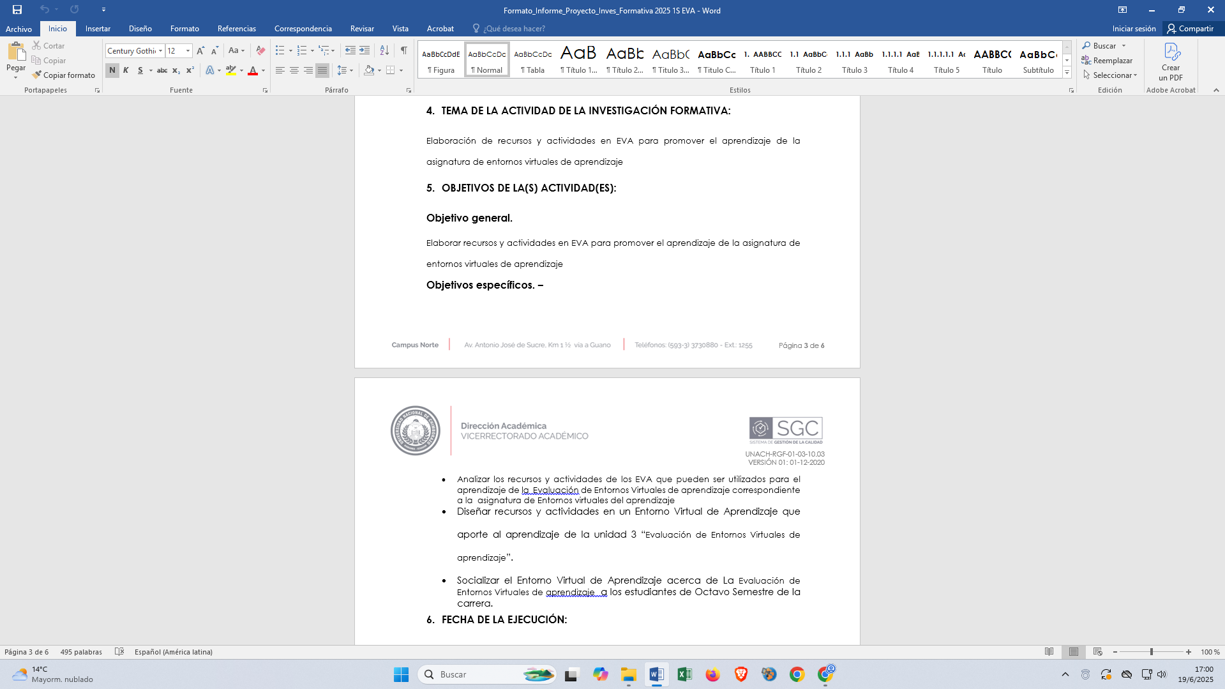Expand the numbering list dropdown arrow

[312, 50]
